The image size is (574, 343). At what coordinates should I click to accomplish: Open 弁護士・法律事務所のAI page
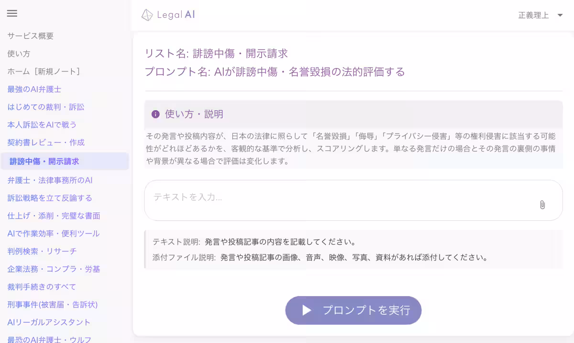pos(49,180)
